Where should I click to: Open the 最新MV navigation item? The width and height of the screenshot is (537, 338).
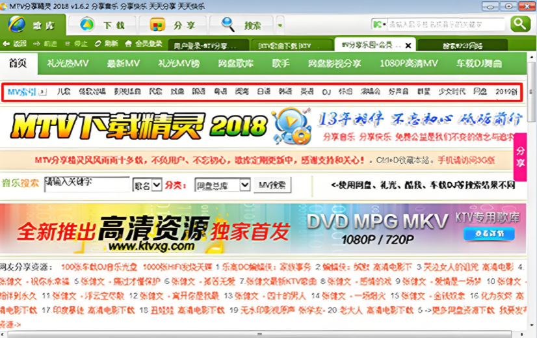pyautogui.click(x=124, y=63)
